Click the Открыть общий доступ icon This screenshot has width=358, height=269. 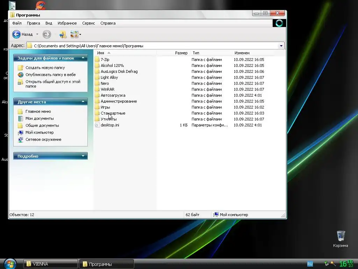tap(21, 82)
